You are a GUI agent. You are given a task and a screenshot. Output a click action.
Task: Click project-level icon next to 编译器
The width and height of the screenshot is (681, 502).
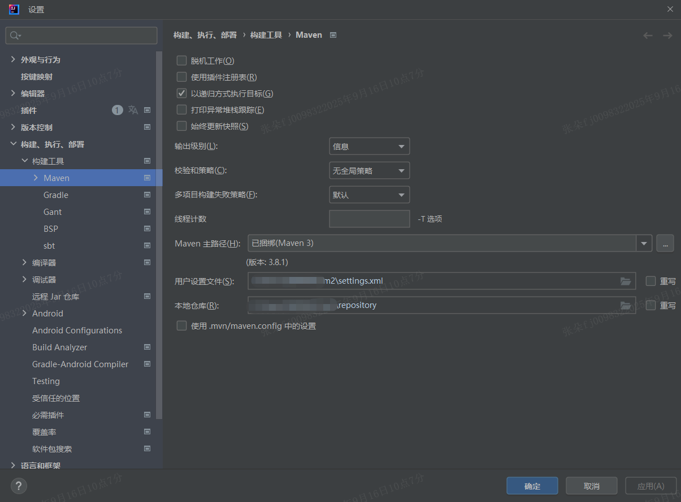147,262
